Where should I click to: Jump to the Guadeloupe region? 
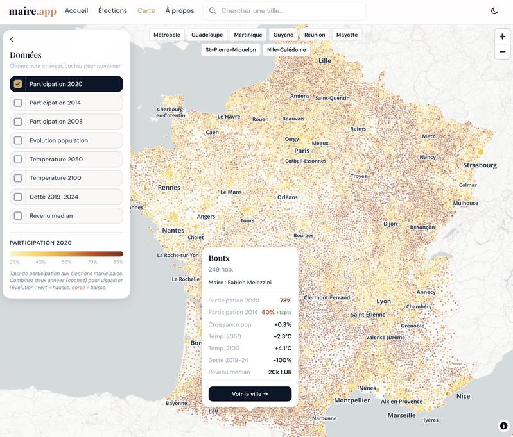click(x=207, y=35)
